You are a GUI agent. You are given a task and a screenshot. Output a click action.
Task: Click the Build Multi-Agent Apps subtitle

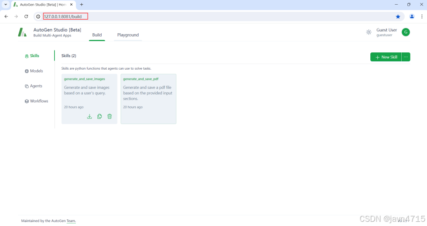tap(52, 36)
